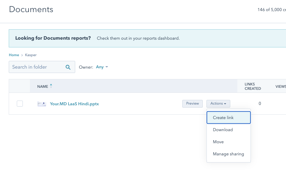Click the magnifier icon in the search box

coord(68,67)
